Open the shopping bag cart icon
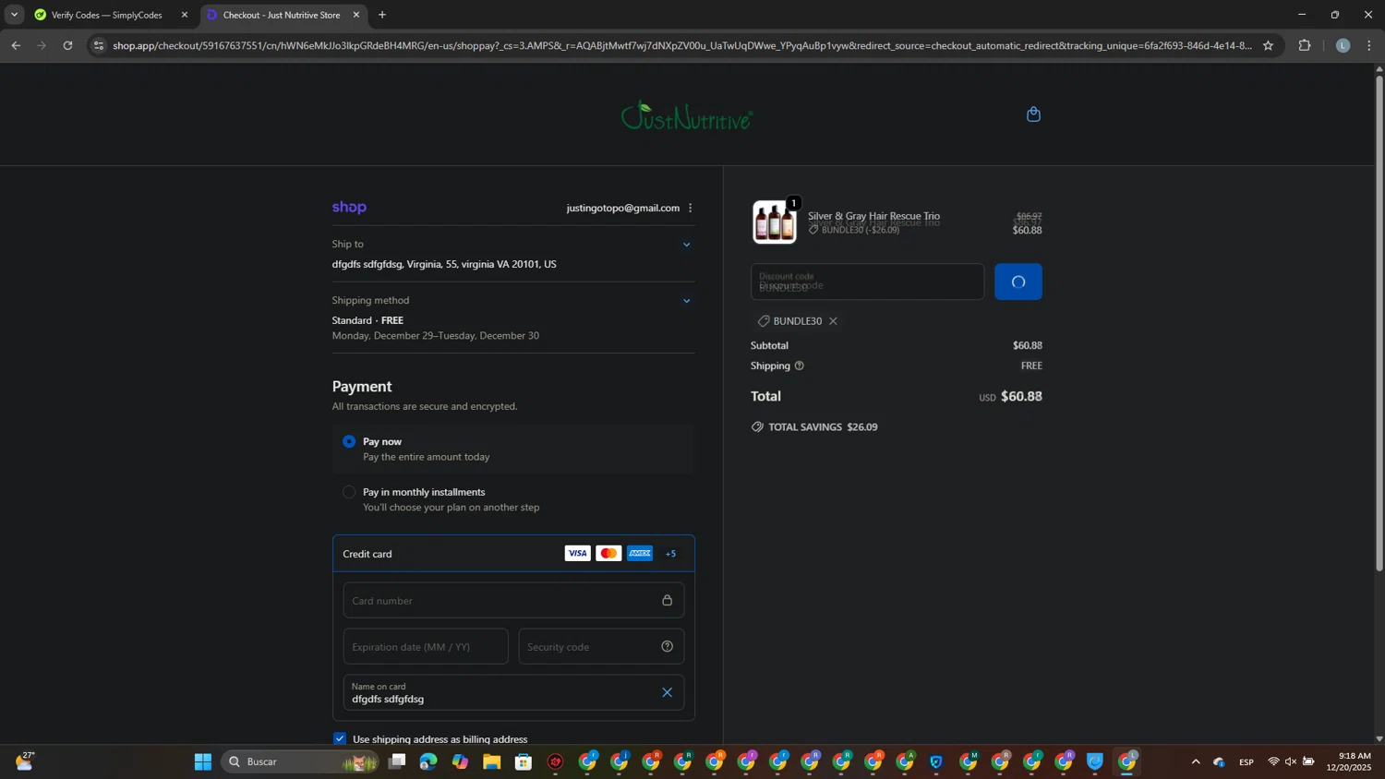 coord(1033,114)
